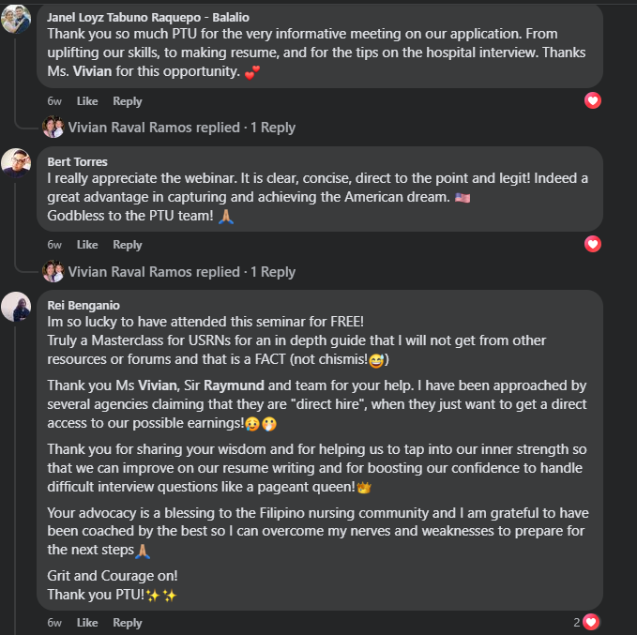This screenshot has height=635, width=637.
Task: Click Vivian's small avatar under Bert's comment
Action: coord(53,272)
